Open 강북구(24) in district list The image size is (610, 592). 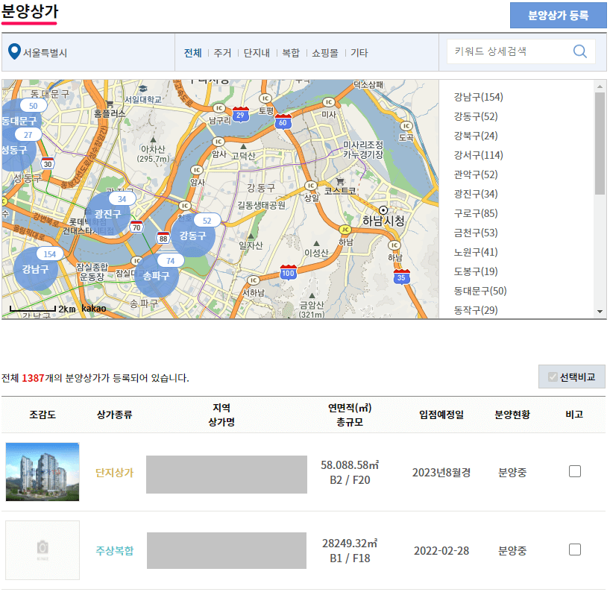476,136
